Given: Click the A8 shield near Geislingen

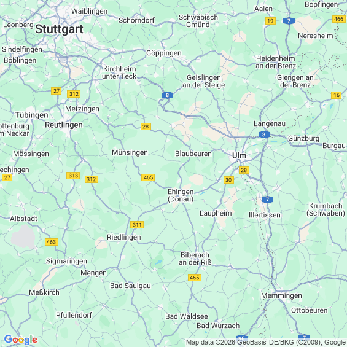Looking at the screenshot, I should click(x=167, y=95).
